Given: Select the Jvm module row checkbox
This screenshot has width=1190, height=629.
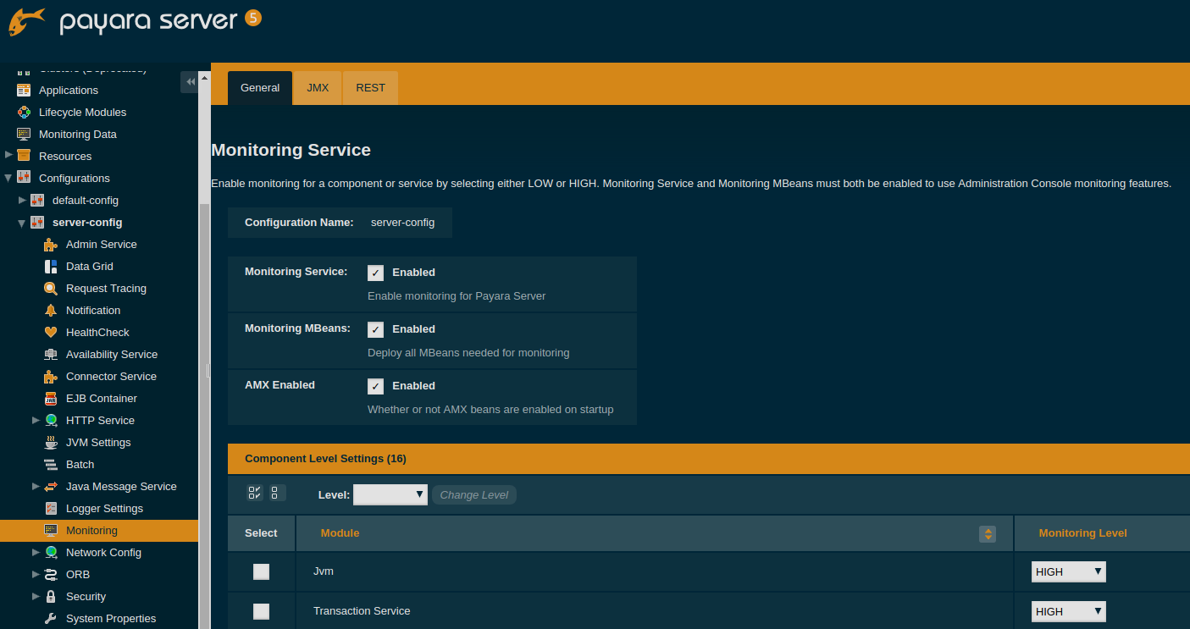Looking at the screenshot, I should pos(261,572).
